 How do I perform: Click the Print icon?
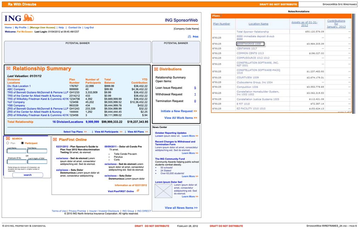coord(190,36)
